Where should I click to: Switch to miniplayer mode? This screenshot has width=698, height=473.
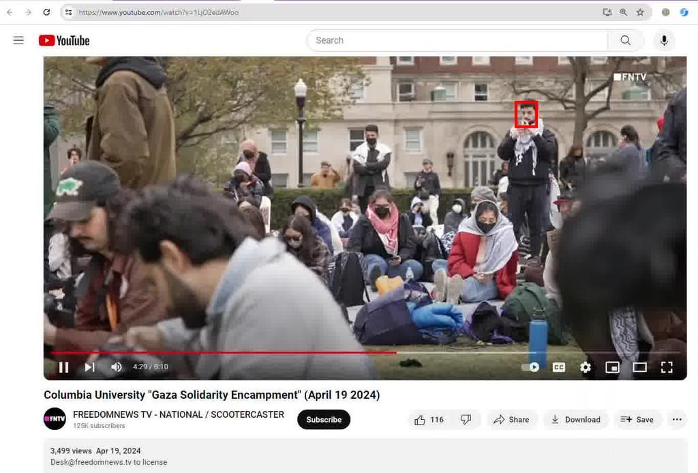(x=612, y=367)
